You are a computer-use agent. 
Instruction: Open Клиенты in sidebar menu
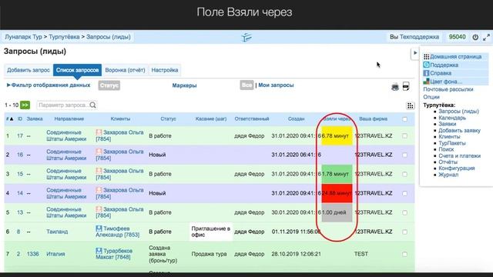click(x=449, y=137)
